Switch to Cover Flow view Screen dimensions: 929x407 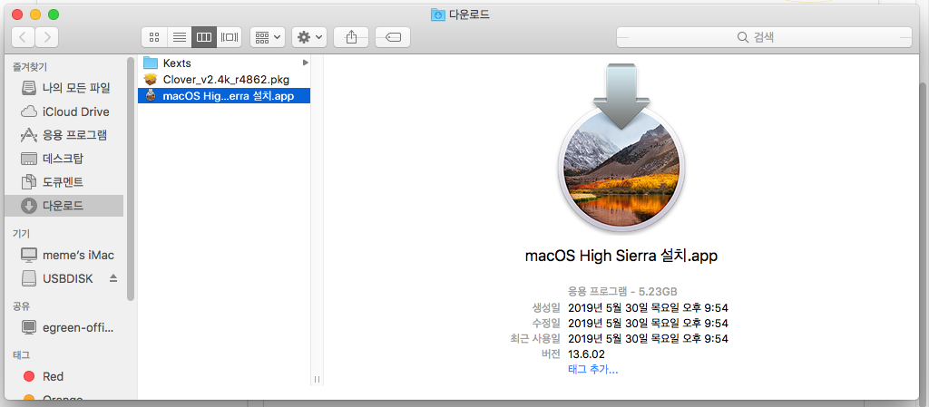coord(229,37)
